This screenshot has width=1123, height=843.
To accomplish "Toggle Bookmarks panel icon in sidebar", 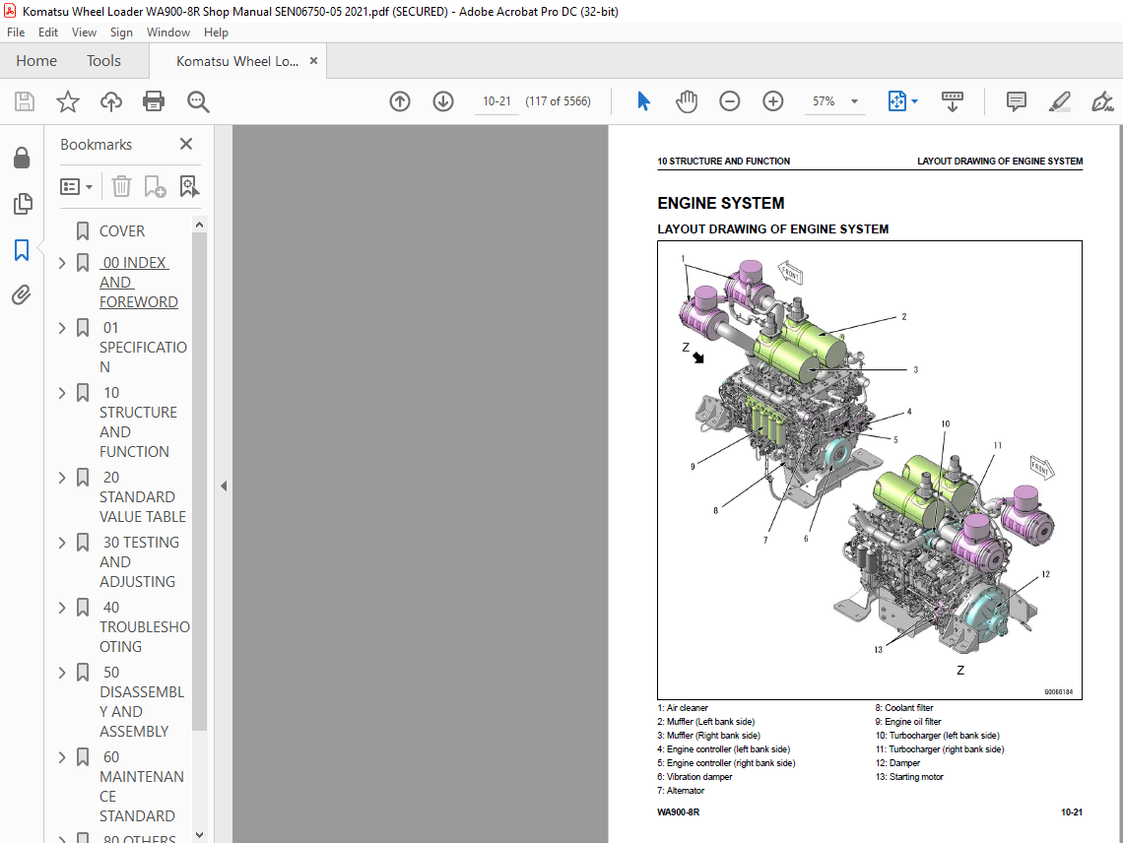I will pos(23,250).
